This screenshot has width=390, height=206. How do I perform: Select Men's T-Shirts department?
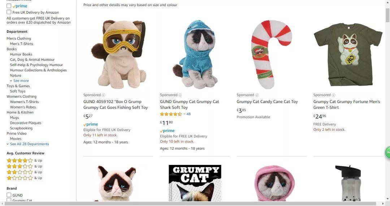click(x=21, y=44)
